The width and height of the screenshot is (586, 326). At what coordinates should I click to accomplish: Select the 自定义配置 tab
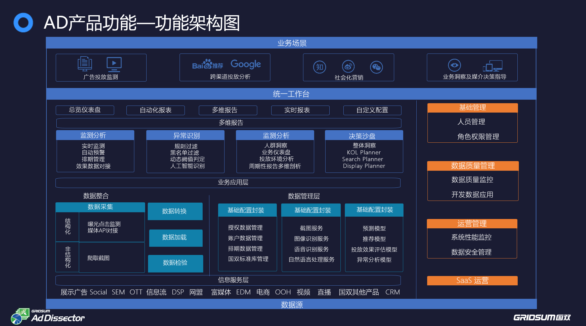[372, 110]
